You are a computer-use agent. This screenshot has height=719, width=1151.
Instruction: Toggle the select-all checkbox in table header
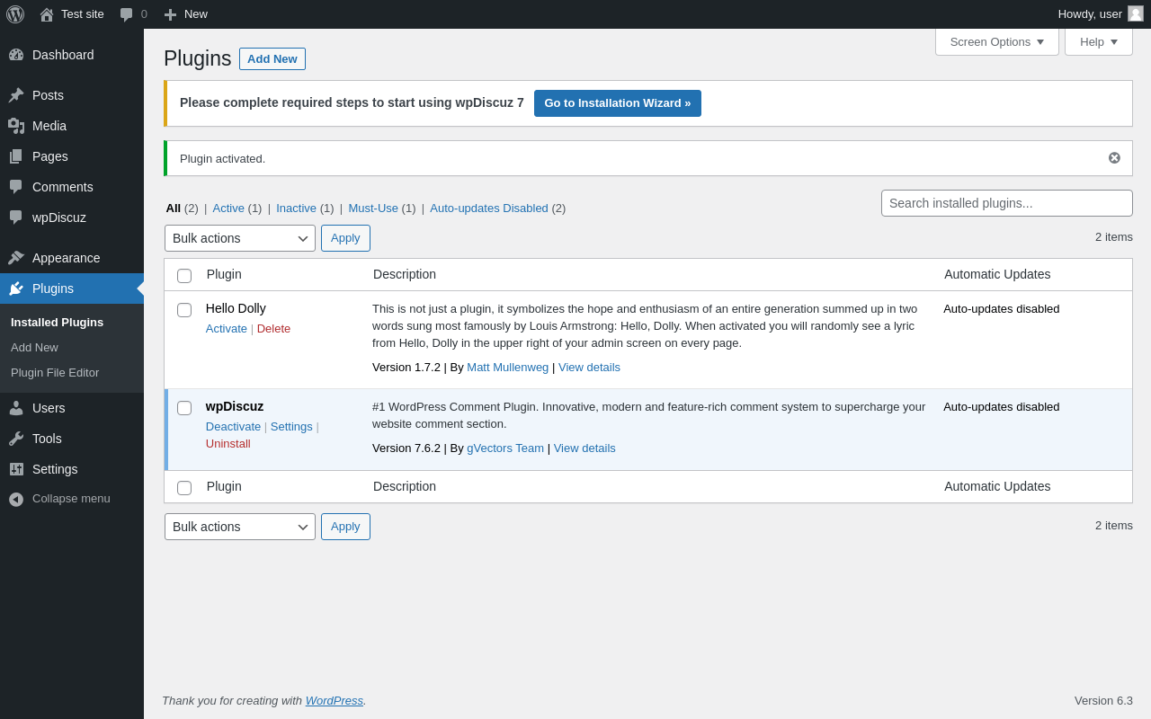tap(184, 276)
